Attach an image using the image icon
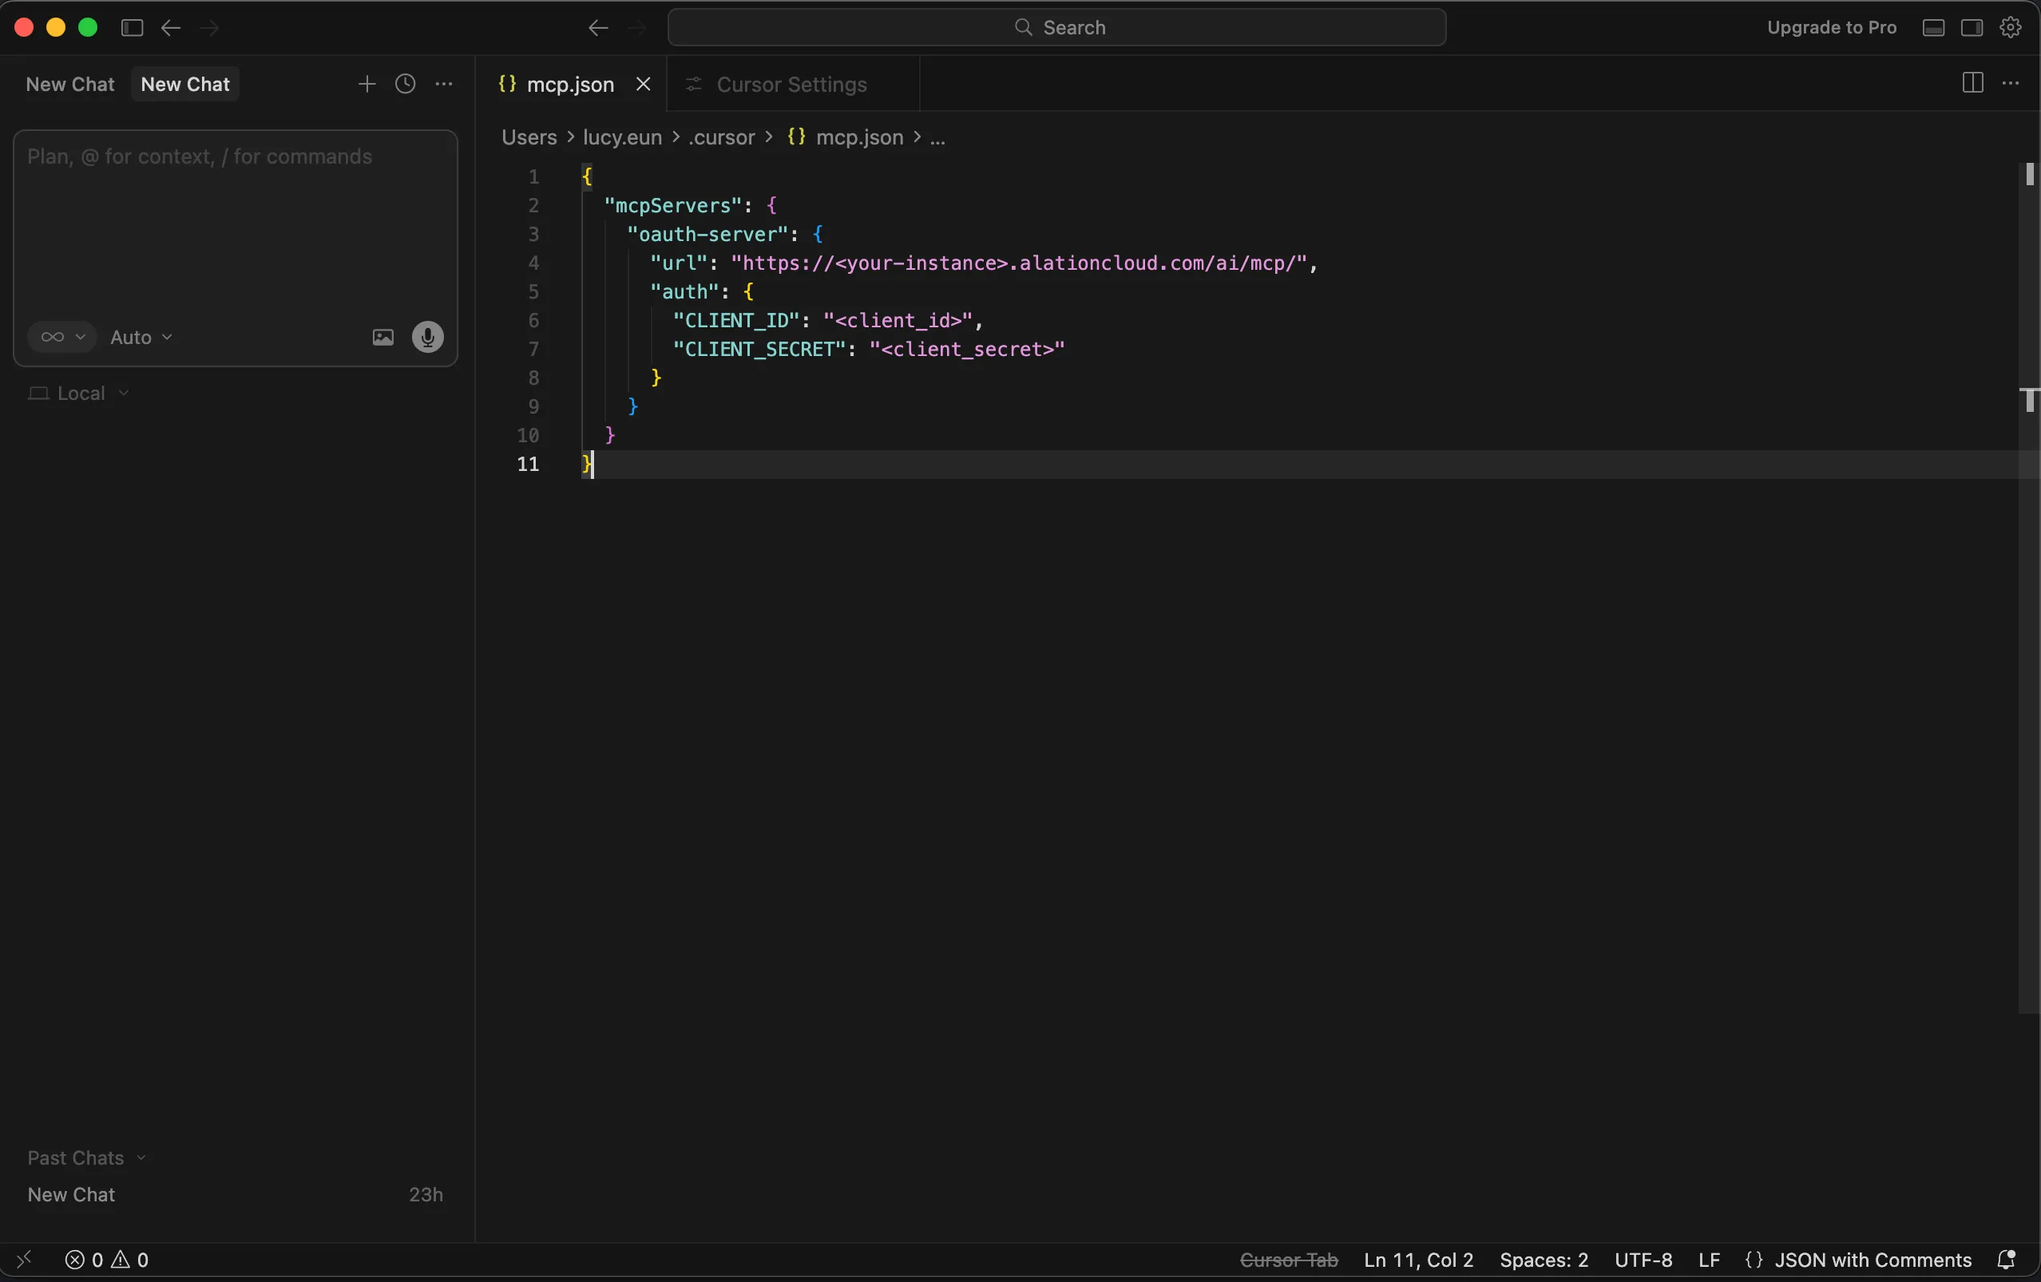 [382, 337]
